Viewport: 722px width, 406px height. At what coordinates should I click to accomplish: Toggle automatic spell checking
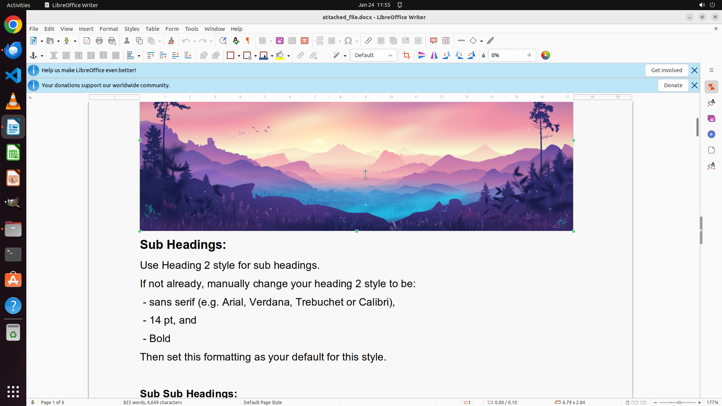236,41
